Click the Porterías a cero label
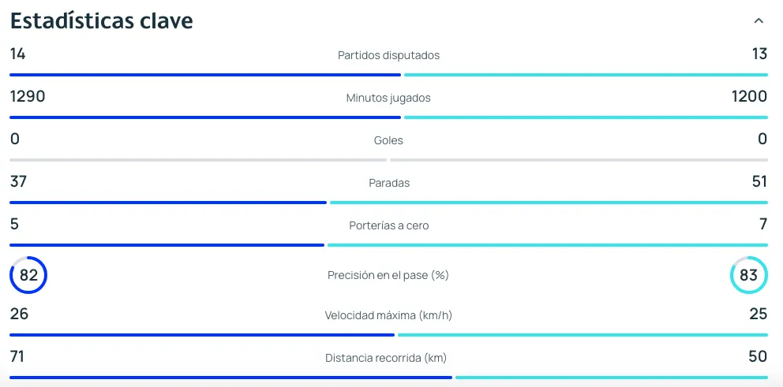 point(388,225)
